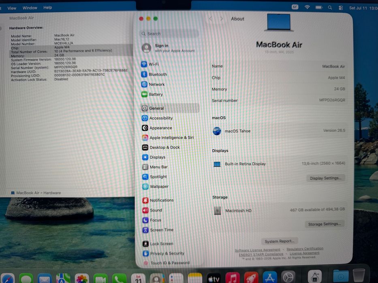Image resolution: width=378 pixels, height=283 pixels.
Task: Open Menu Bar settings
Action: point(155,167)
